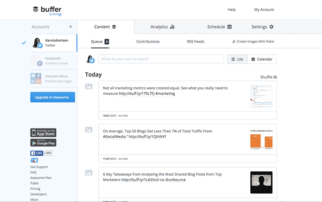Viewport: 322px width, 202px height.
Task: Click the Settings gear icon
Action: pyautogui.click(x=271, y=27)
